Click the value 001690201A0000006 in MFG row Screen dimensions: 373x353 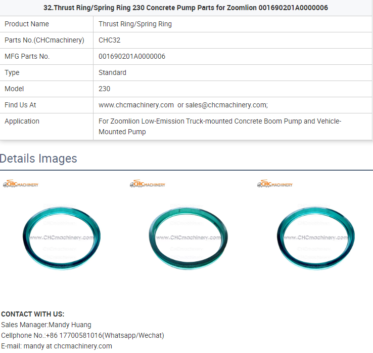coord(132,57)
